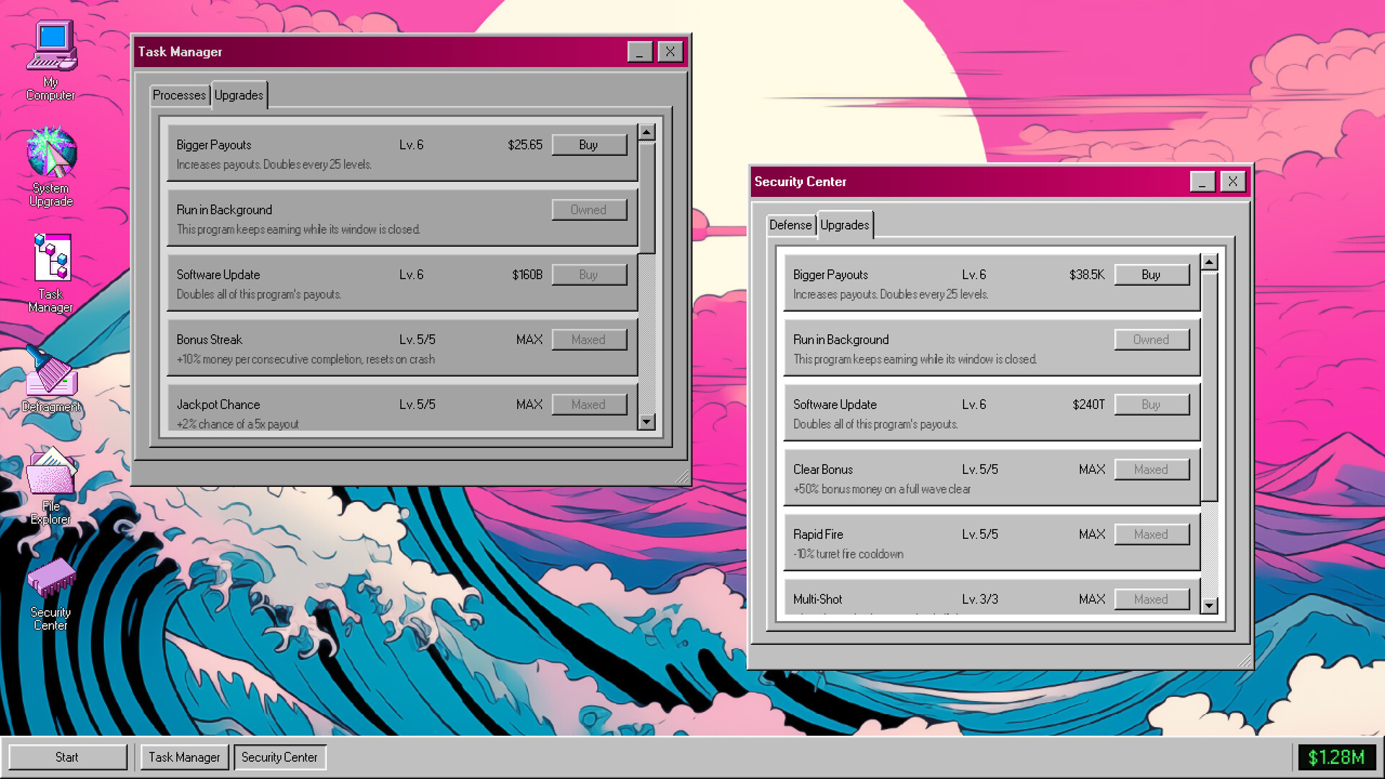Click the Start button on taskbar
This screenshot has width=1385, height=779.
67,757
